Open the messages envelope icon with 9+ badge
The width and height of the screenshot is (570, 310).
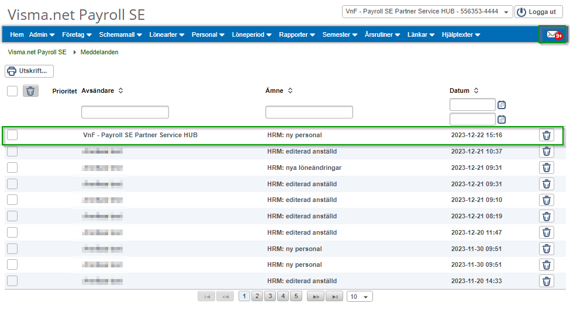[554, 35]
